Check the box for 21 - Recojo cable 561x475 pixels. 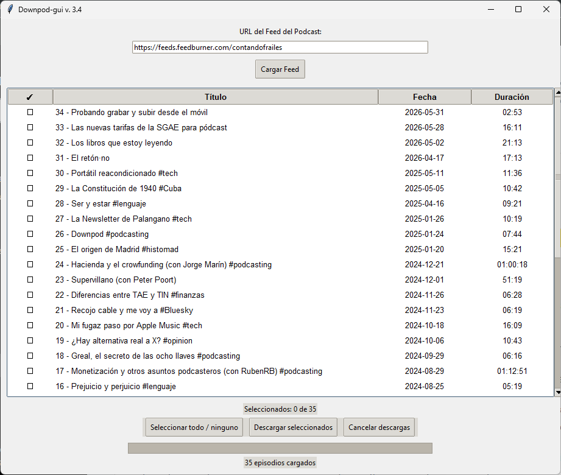pyautogui.click(x=30, y=310)
